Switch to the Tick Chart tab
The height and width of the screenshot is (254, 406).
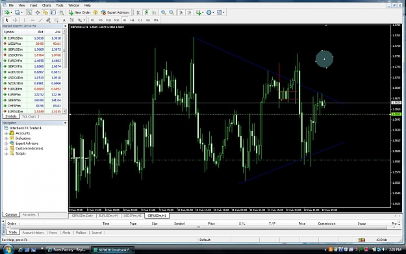coord(29,116)
